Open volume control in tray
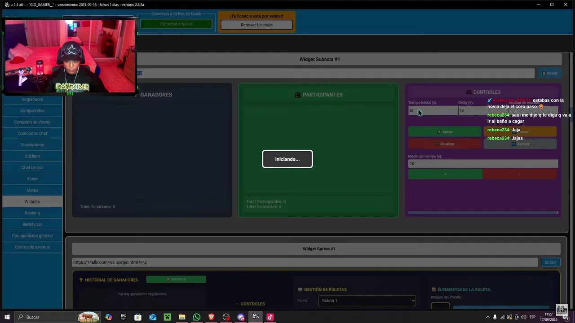 [x=524, y=317]
